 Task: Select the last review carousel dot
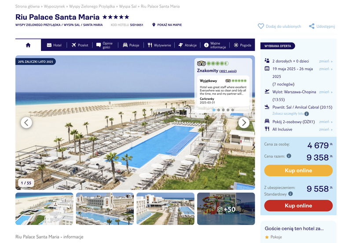233,110
